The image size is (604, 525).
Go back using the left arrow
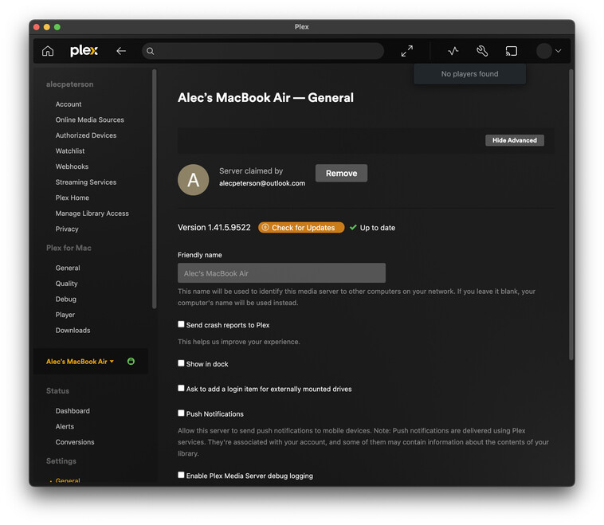[121, 51]
